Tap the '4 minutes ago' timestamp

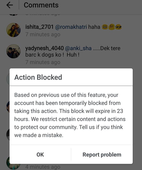pyautogui.click(x=43, y=167)
